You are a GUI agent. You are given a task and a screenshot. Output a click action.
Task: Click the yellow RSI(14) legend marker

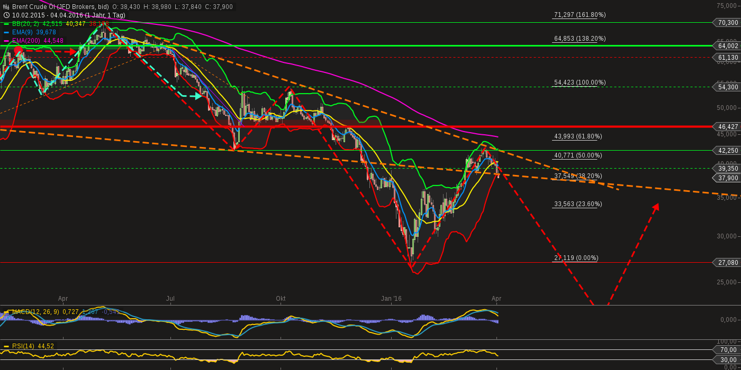(6, 346)
